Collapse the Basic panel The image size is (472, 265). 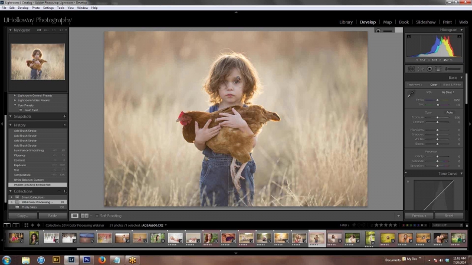tap(461, 78)
